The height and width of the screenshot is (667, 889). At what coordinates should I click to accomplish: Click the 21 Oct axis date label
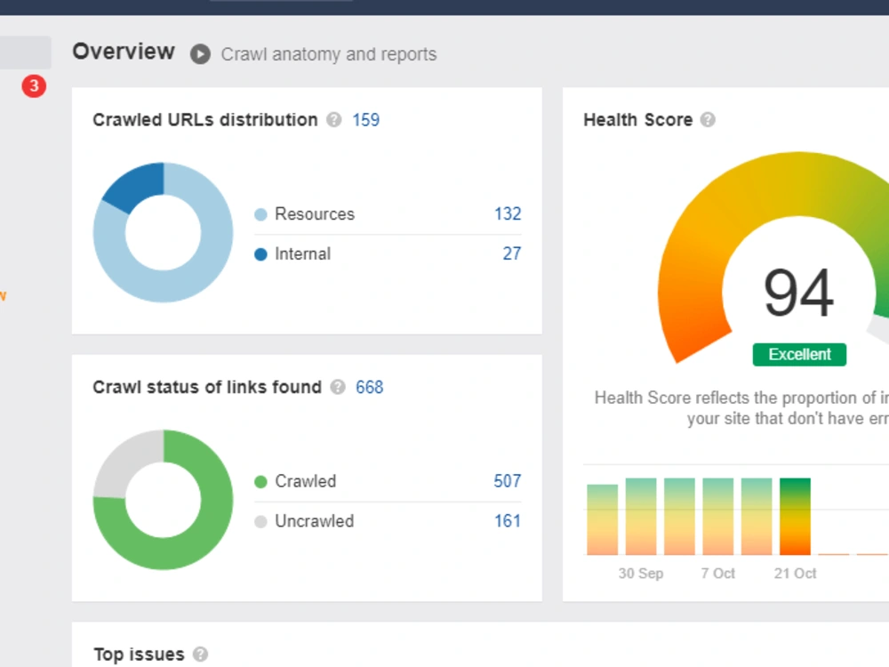click(x=795, y=574)
